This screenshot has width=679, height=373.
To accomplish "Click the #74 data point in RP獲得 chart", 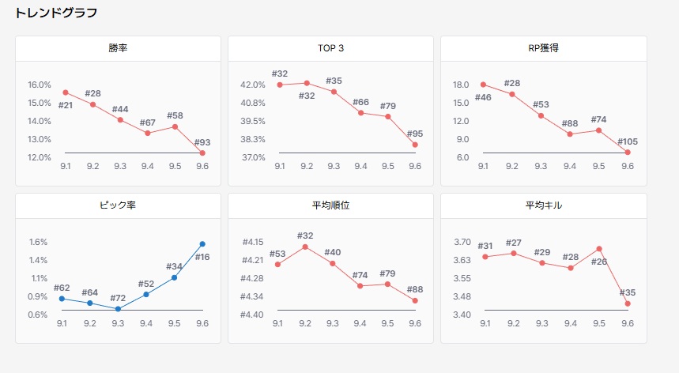I will point(599,130).
